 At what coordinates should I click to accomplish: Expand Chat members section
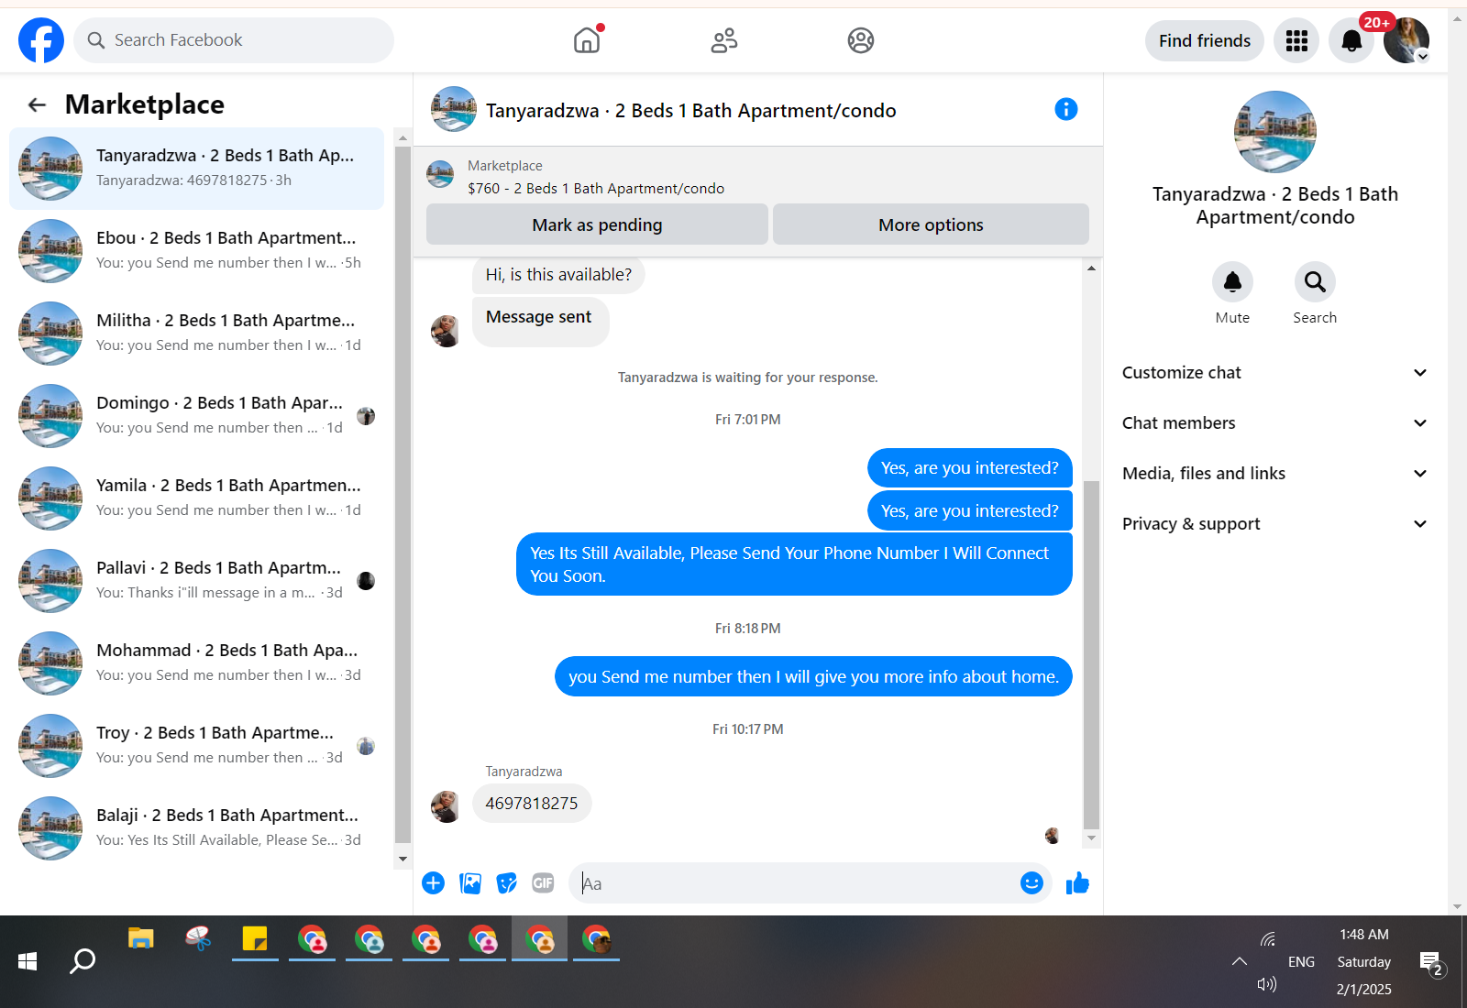(x=1274, y=423)
